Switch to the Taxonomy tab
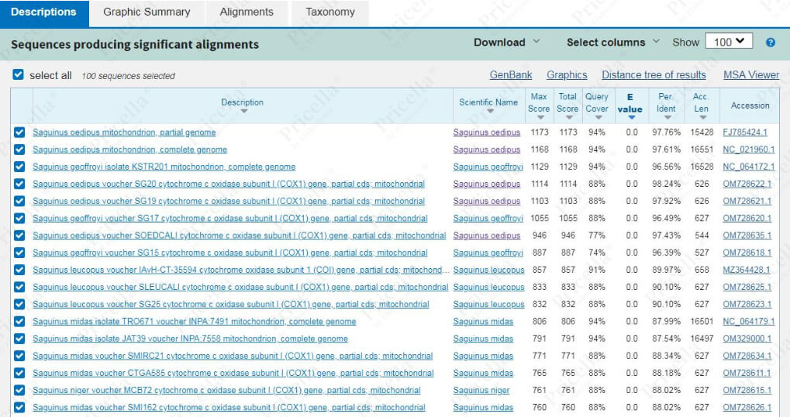Viewport: 790px width, 417px height. [330, 12]
